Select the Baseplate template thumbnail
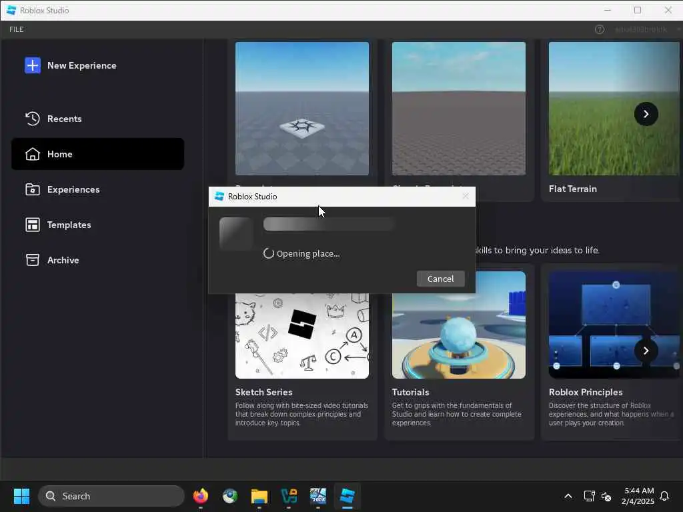The image size is (683, 512). (x=302, y=109)
